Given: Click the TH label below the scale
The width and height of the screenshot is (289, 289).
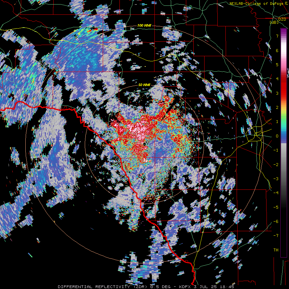Looking at the screenshot, I should click(276, 250).
